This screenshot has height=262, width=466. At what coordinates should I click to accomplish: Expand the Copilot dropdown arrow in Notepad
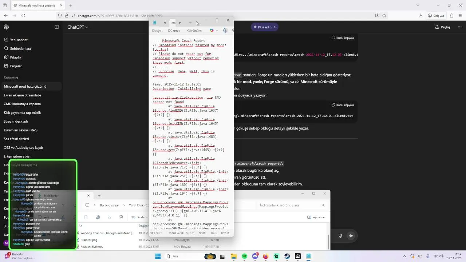coord(217,31)
